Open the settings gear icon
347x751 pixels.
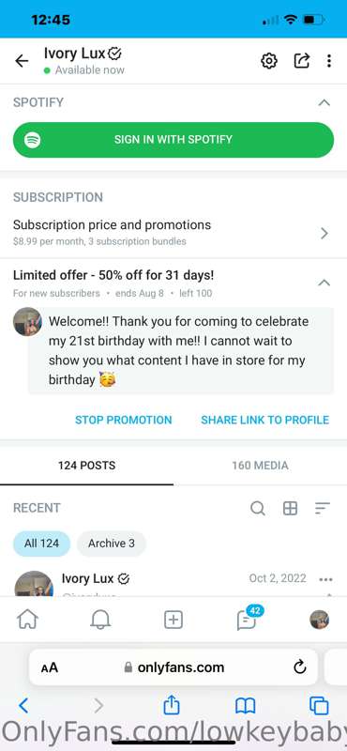(269, 61)
